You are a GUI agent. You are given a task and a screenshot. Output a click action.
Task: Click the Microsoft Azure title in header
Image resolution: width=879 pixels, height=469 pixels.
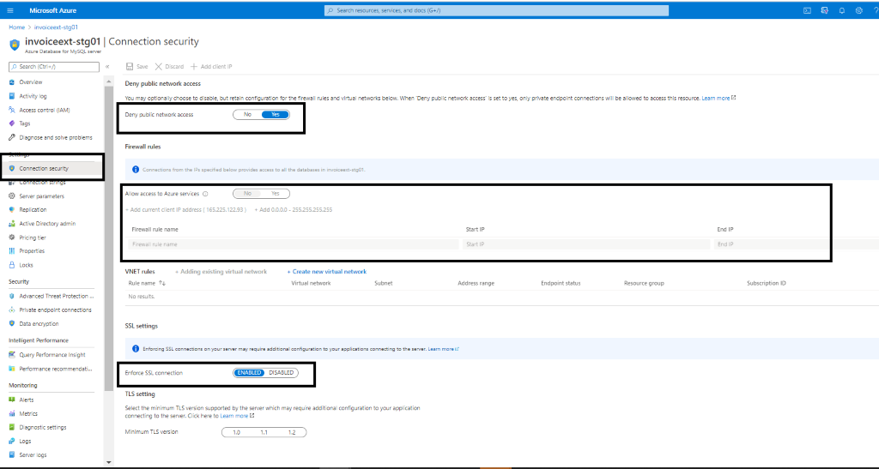pos(52,10)
